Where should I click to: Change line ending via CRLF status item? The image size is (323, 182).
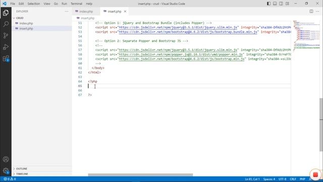[293, 179]
